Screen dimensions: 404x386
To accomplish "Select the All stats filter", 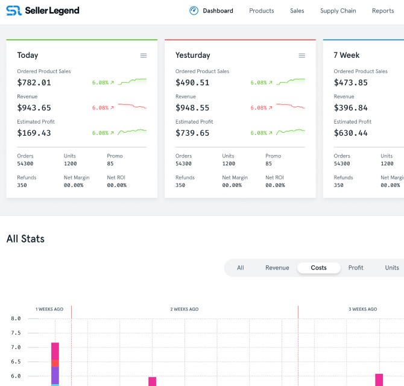I will pos(241,268).
